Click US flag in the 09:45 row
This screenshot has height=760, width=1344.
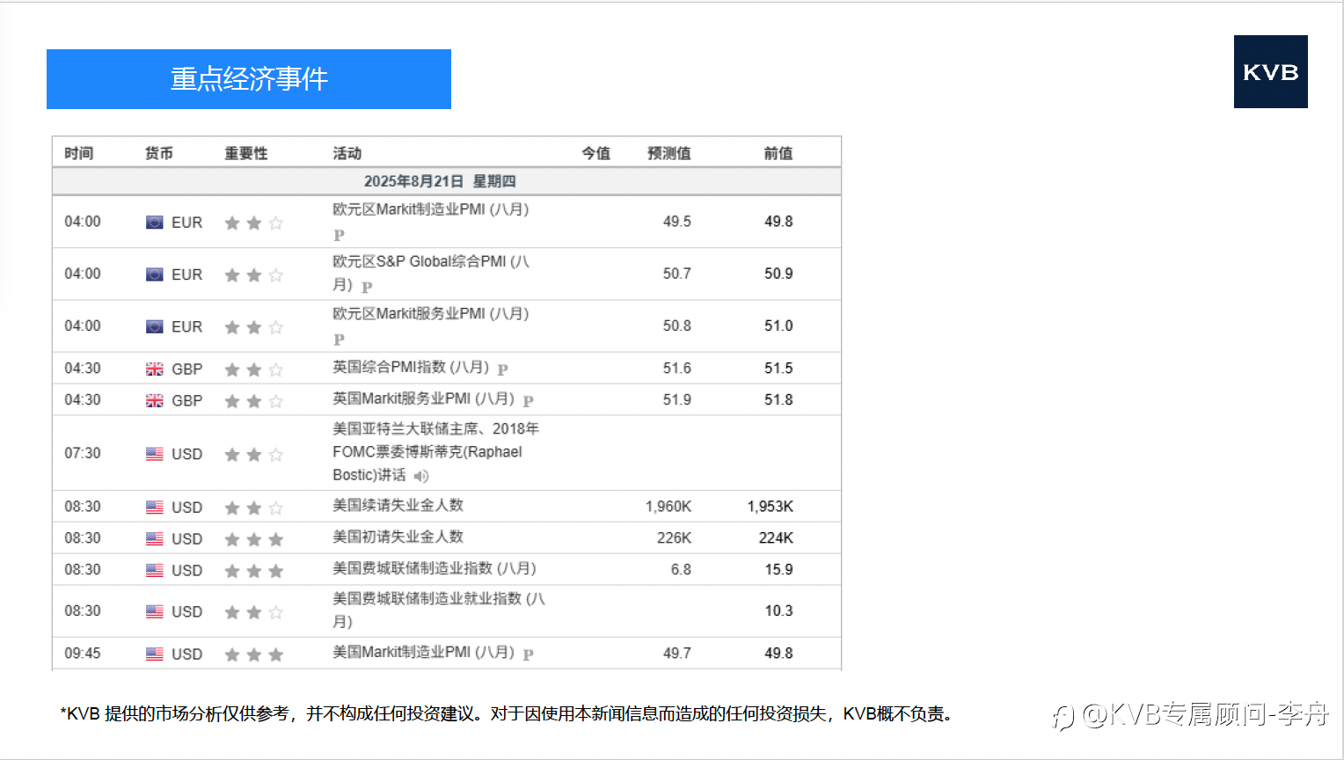[x=155, y=654]
